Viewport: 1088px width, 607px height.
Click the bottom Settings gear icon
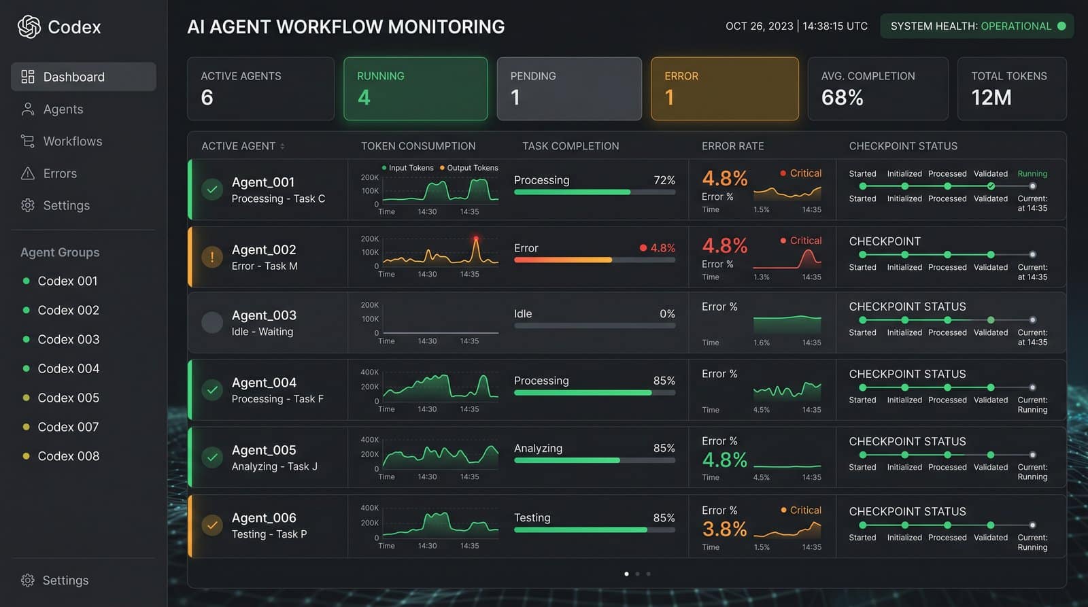[x=27, y=580]
